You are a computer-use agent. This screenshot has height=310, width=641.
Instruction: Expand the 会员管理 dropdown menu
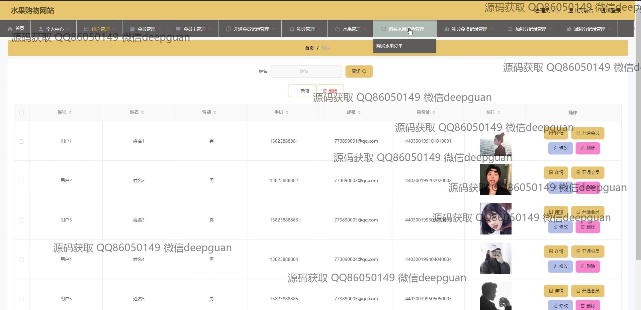pos(146,29)
